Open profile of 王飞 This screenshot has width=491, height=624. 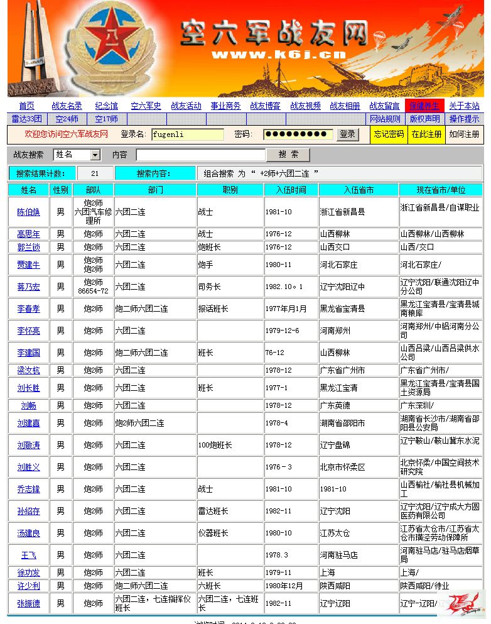pos(29,555)
